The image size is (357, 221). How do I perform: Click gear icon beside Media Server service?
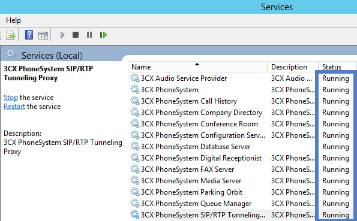(134, 180)
